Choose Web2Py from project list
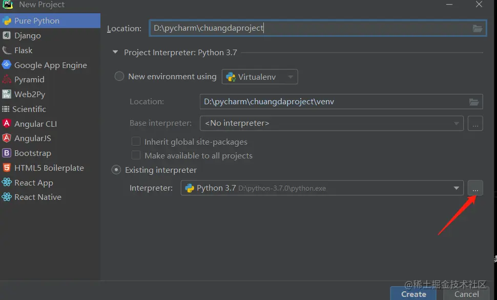The image size is (497, 300). tap(30, 94)
